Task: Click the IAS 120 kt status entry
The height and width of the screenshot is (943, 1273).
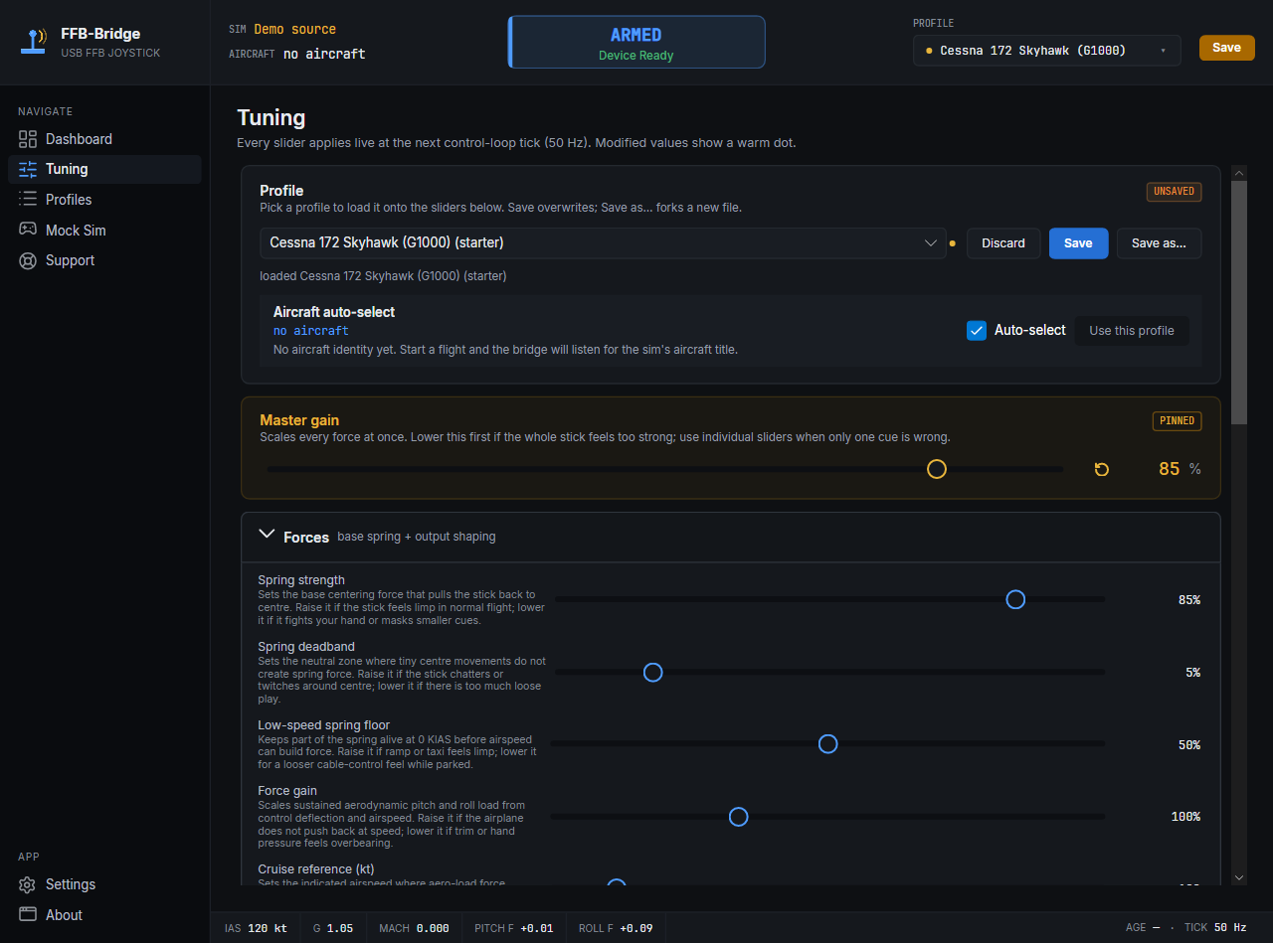Action: tap(256, 928)
